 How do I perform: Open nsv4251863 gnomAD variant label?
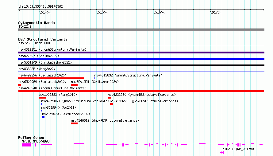[75, 101]
